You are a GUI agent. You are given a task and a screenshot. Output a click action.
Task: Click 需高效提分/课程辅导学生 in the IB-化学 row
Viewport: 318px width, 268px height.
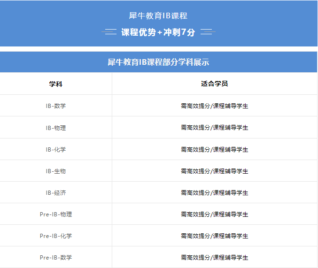(215, 149)
